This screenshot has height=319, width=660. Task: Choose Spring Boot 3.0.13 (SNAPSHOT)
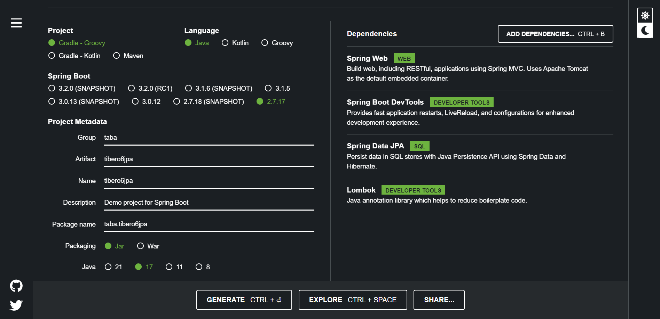(x=84, y=101)
